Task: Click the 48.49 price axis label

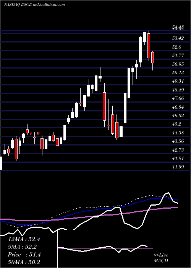Action: pyautogui.click(x=178, y=90)
